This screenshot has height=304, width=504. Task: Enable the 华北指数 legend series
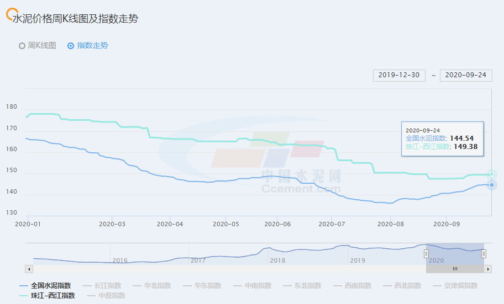(x=152, y=286)
